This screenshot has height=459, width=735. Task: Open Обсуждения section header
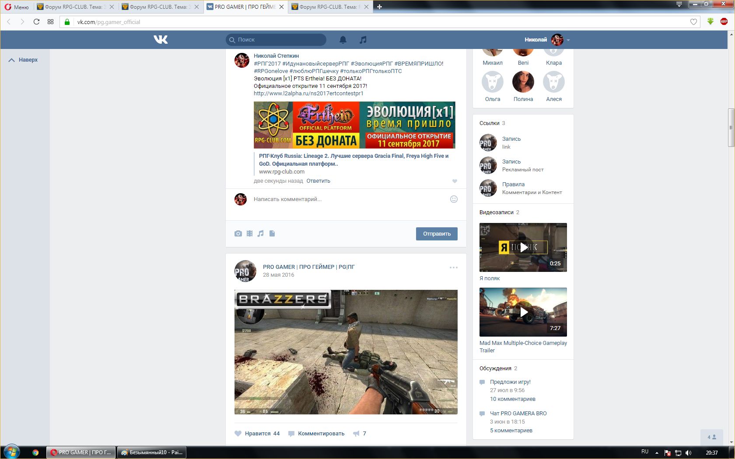point(495,369)
